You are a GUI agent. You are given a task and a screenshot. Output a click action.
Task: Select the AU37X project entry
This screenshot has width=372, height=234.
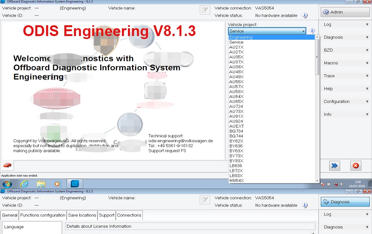pos(272,62)
